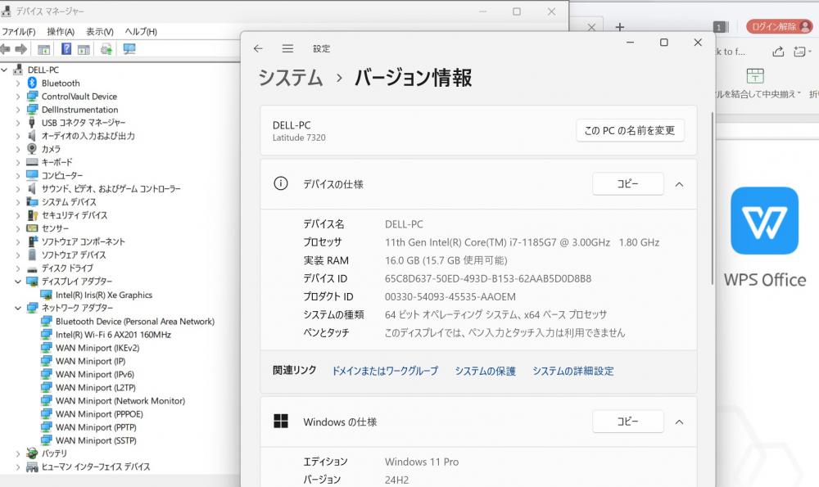This screenshot has height=487, width=819.
Task: Select the battery (バッテリ) category icon
Action: point(33,453)
